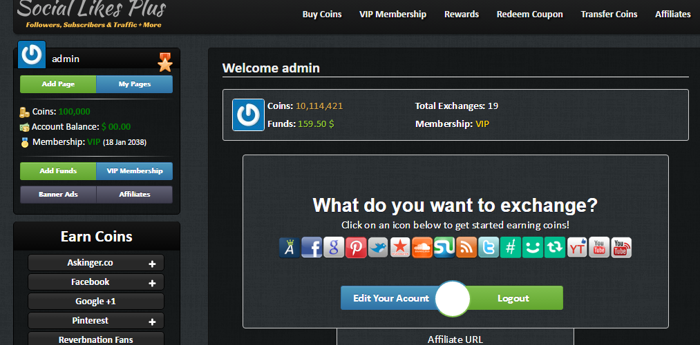
Task: Click the blue Twitter 't' icon
Action: (x=489, y=248)
